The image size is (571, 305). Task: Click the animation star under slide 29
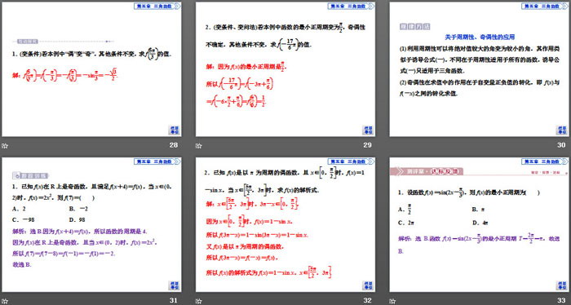[198, 146]
